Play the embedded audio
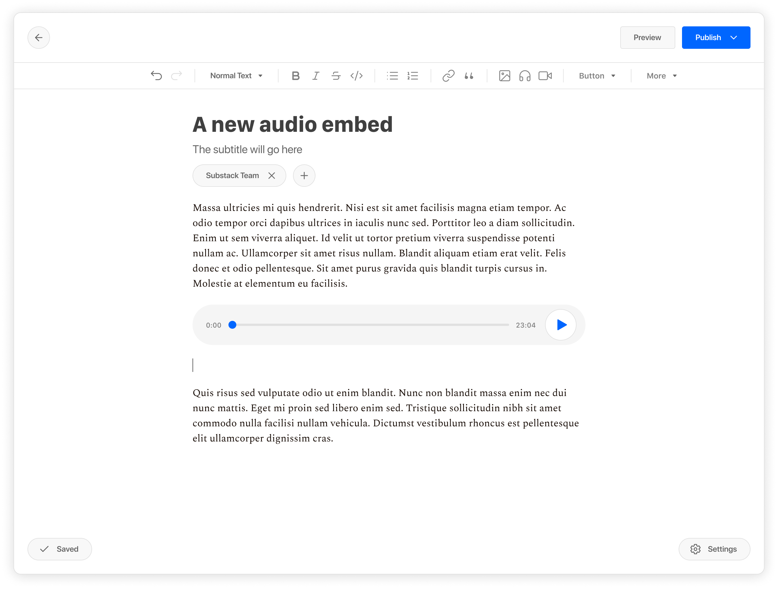Viewport: 778px width, 589px height. pyautogui.click(x=561, y=325)
